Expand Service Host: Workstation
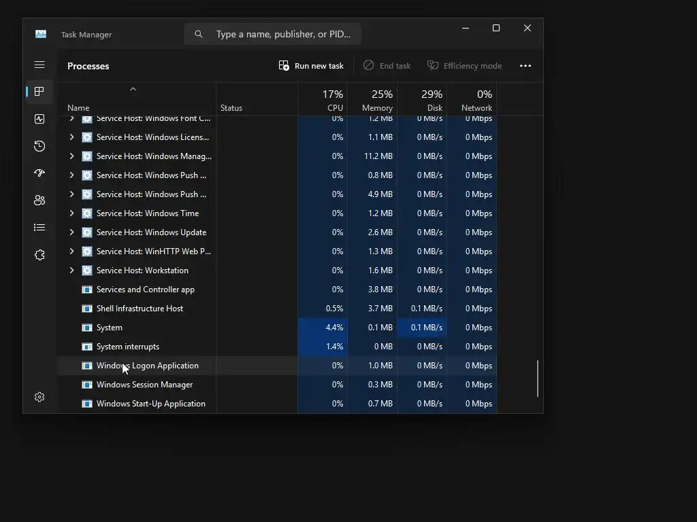This screenshot has width=697, height=522. [71, 271]
